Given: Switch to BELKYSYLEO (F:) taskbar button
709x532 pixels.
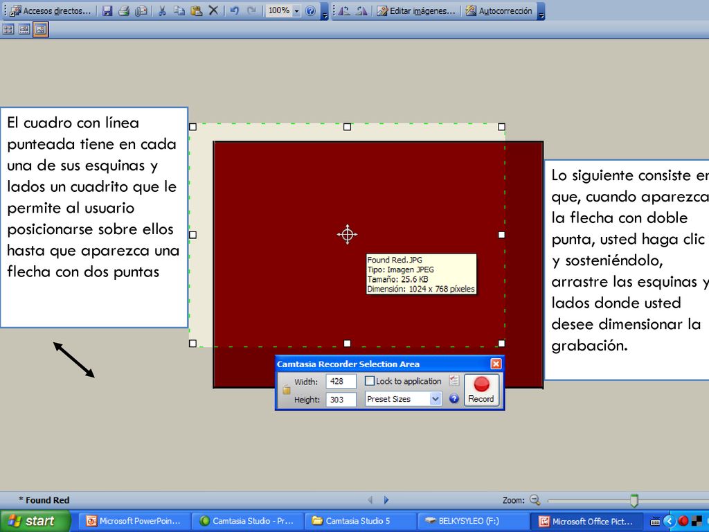Looking at the screenshot, I should click(474, 521).
